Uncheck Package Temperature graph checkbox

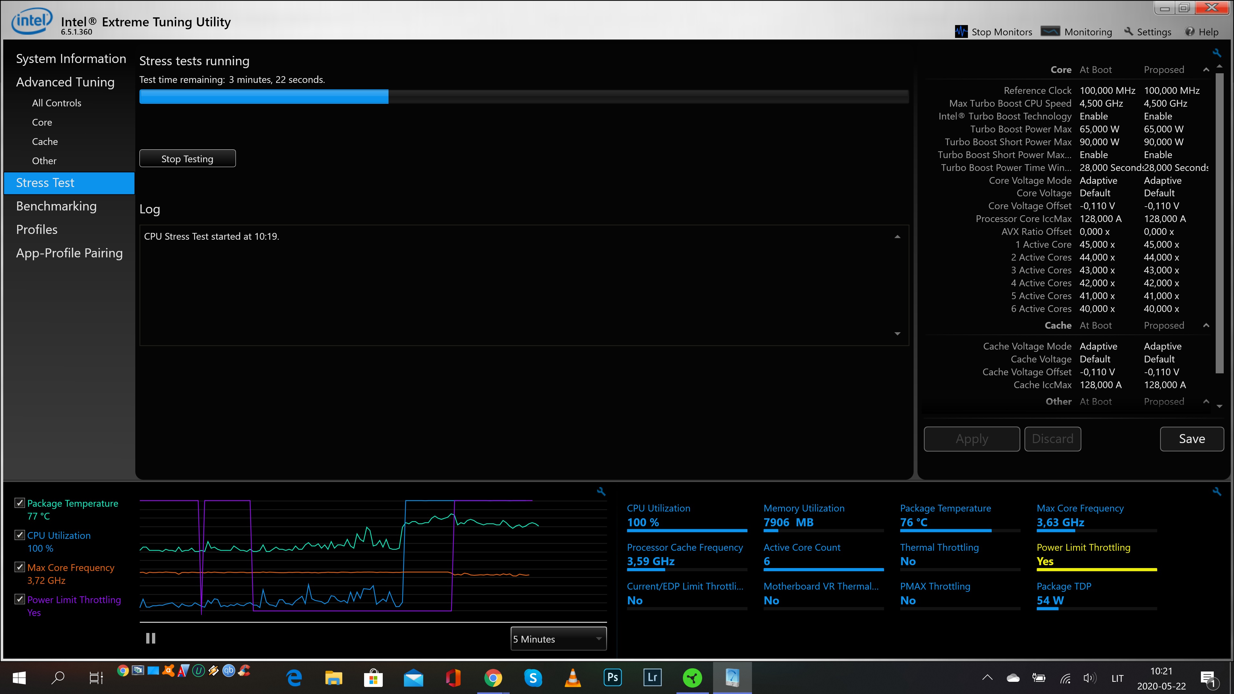pos(20,503)
